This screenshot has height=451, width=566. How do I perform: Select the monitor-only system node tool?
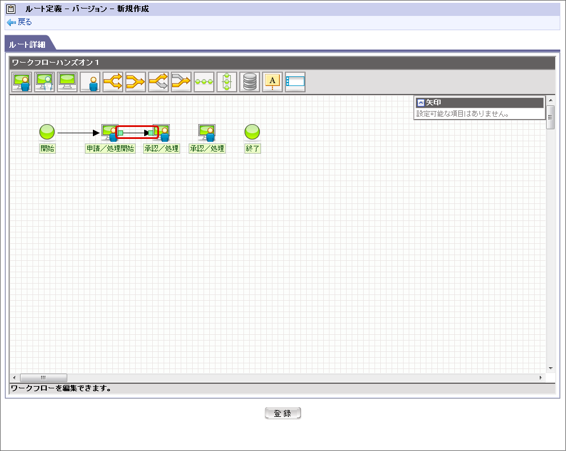pos(67,82)
